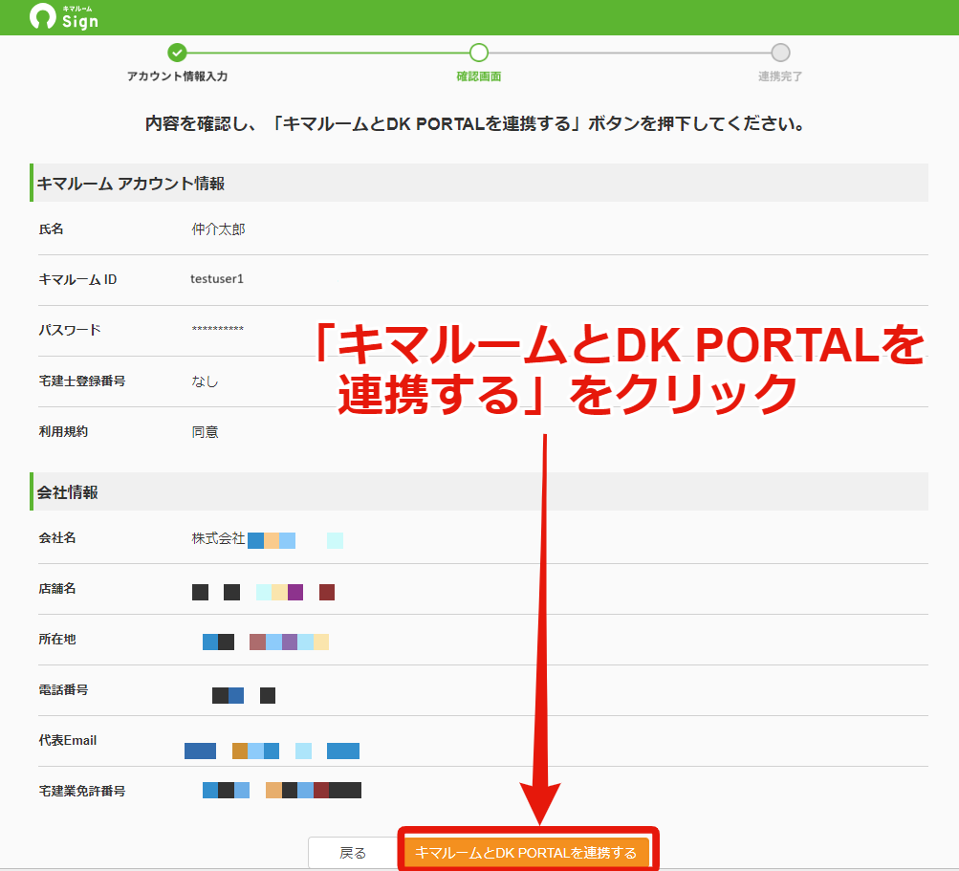Viewport: 959px width, 871px height.
Task: Click the 電話番号 field label
Action: point(64,690)
